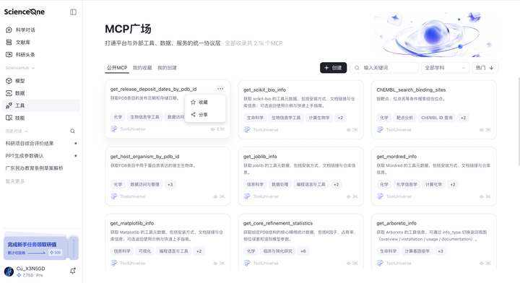
Task: Click the ScienceOne logo
Action: click(25, 12)
